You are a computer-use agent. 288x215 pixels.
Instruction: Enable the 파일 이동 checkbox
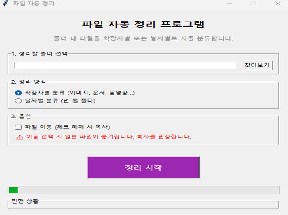tap(19, 127)
